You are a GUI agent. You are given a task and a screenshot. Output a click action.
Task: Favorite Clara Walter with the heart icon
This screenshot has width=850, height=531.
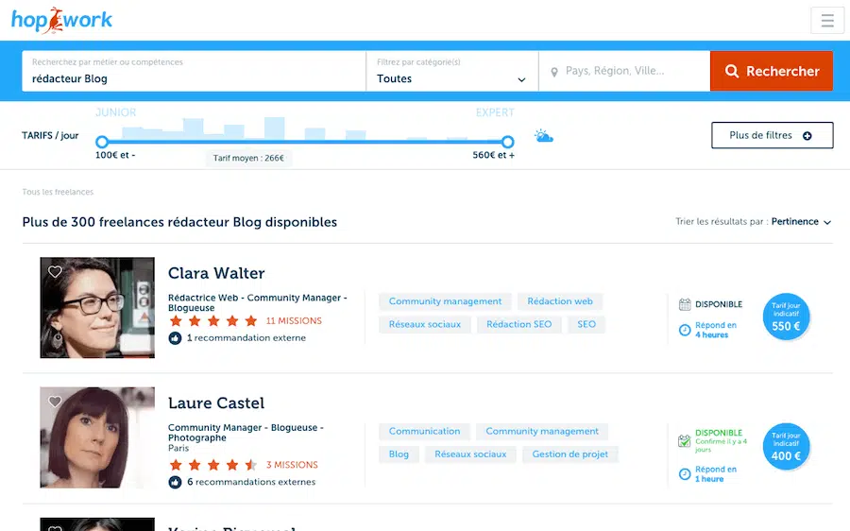pos(55,272)
